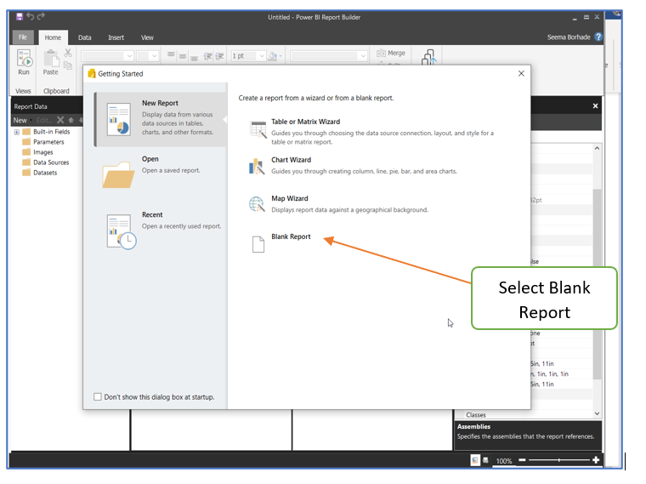646x484 pixels.
Task: Click the save icon in title bar
Action: click(19, 17)
